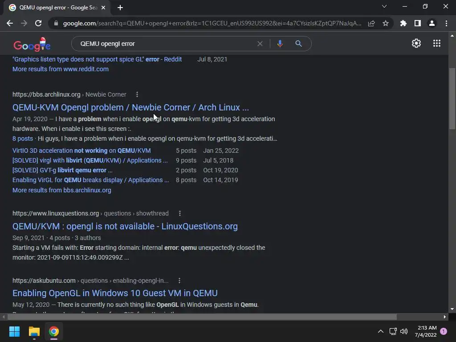This screenshot has width=456, height=342.
Task: Click the scroll left arrow
Action: 3,317
